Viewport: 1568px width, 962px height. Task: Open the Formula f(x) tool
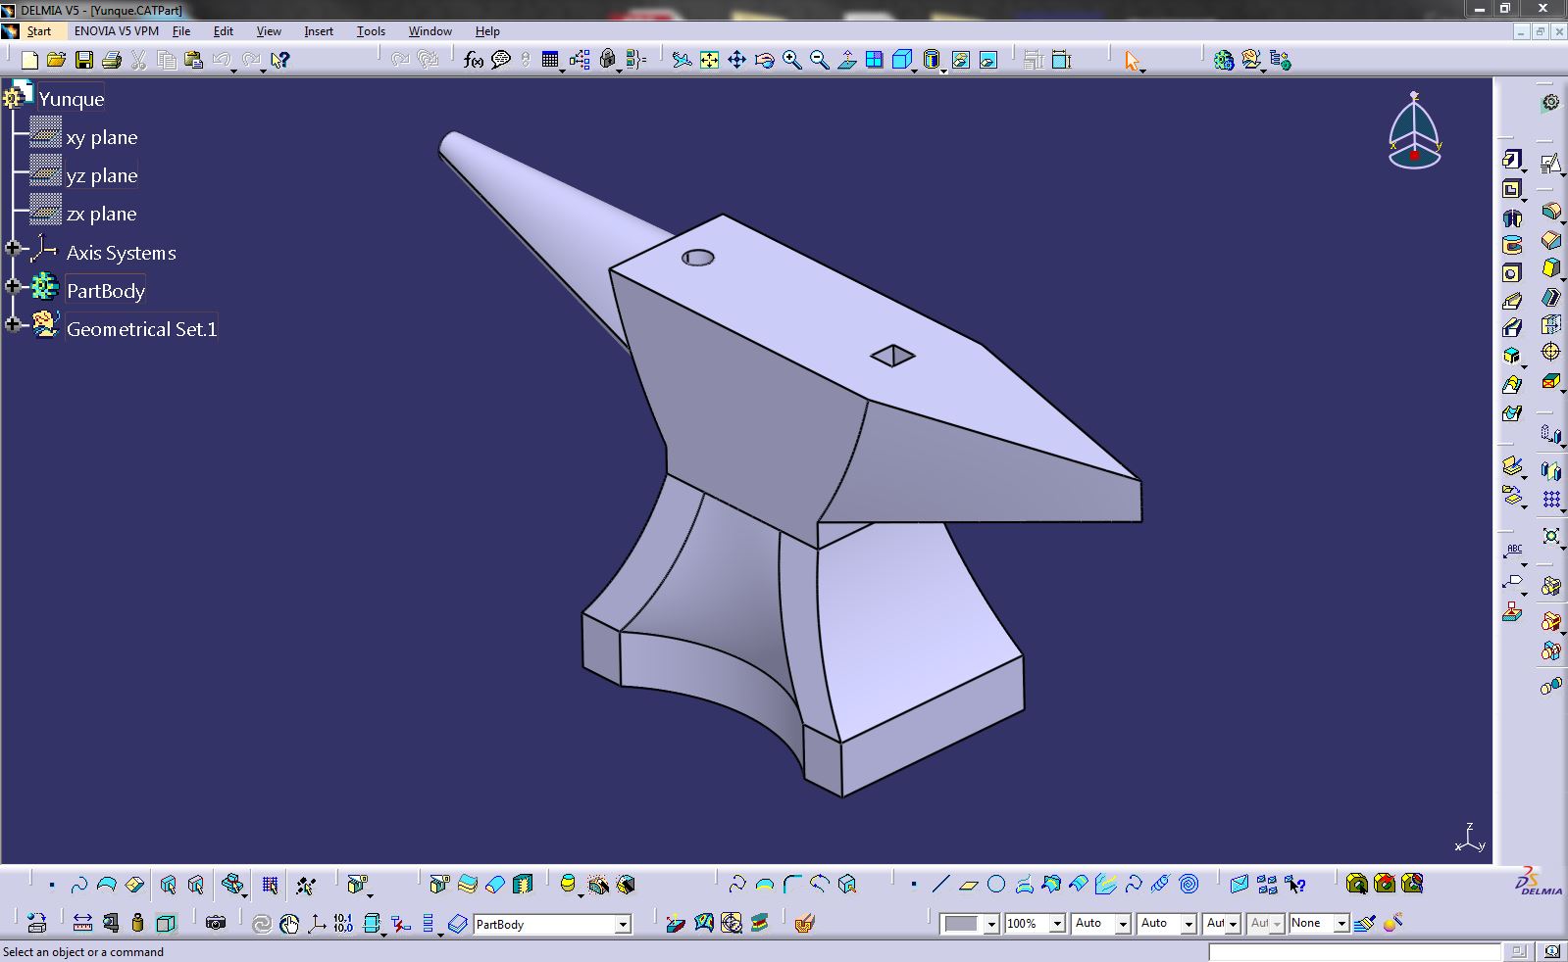474,60
